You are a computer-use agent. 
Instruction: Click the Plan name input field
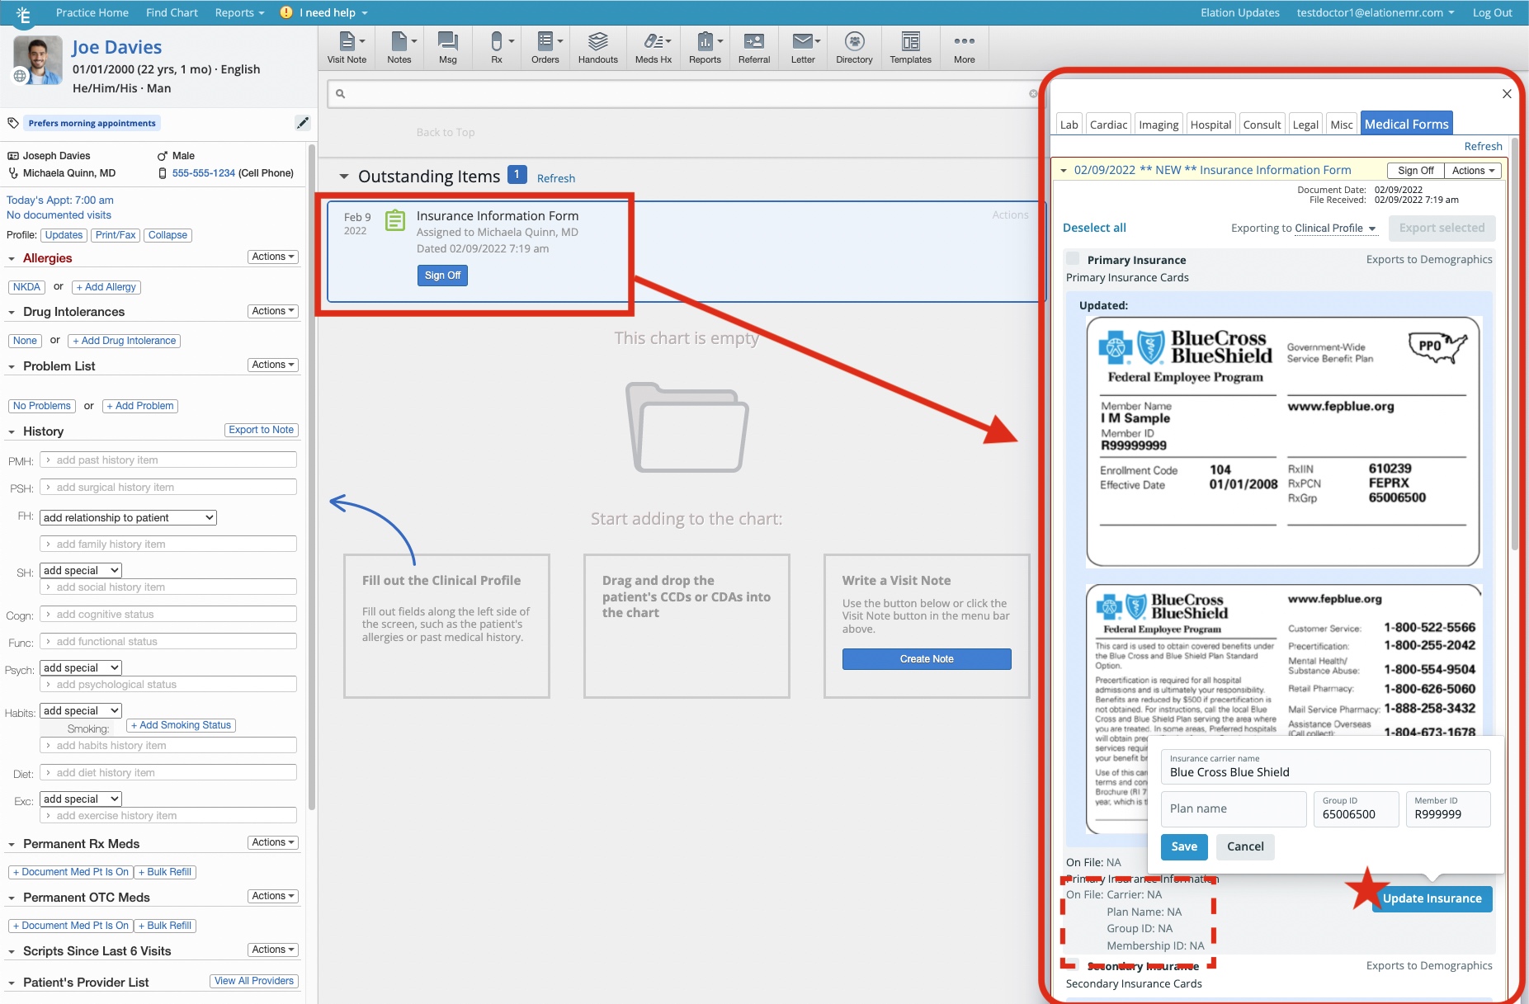[1234, 808]
